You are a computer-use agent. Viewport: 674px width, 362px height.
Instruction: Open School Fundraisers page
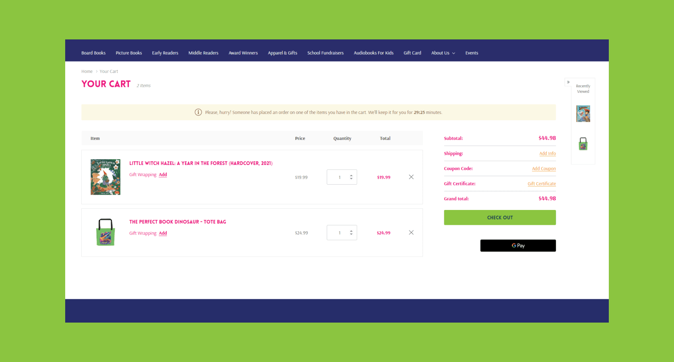click(326, 53)
